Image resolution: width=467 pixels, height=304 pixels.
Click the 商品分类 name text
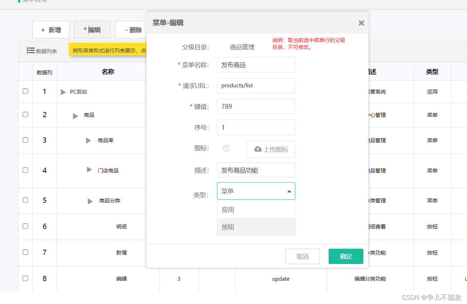point(110,201)
